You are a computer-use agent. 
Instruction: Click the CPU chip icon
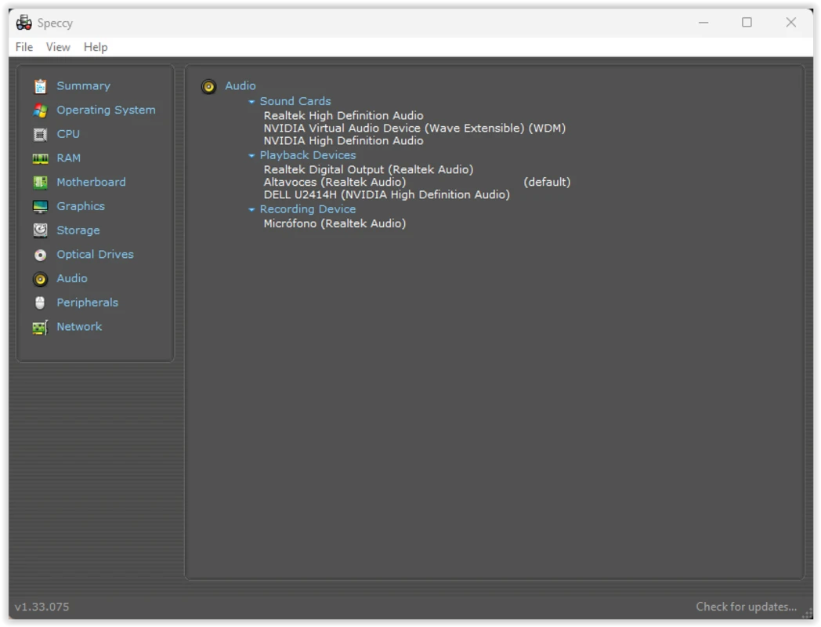coord(40,135)
